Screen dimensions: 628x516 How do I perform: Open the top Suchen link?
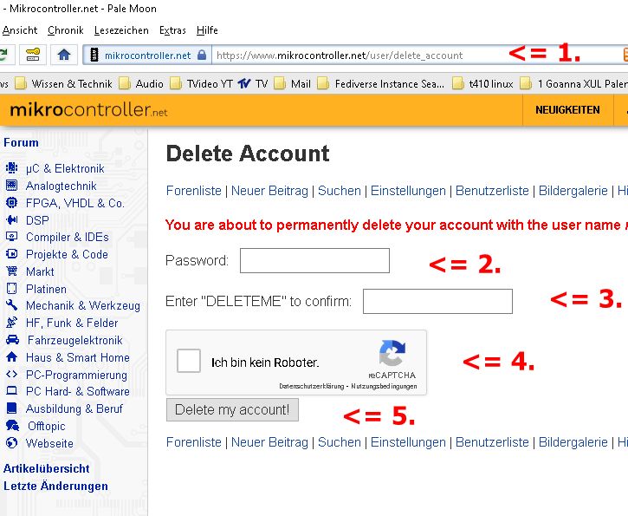[340, 191]
